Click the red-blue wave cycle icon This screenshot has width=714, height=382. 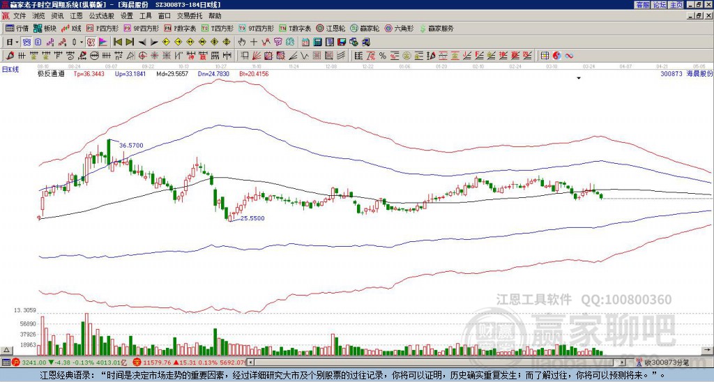(x=569, y=56)
